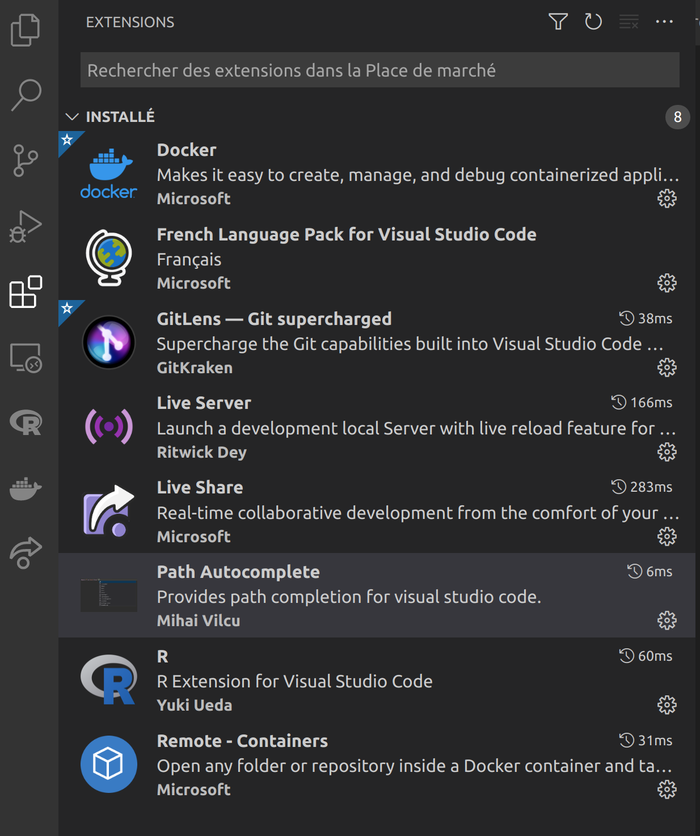This screenshot has height=836, width=700.
Task: Click the R extension 60ms activation time
Action: (x=646, y=656)
